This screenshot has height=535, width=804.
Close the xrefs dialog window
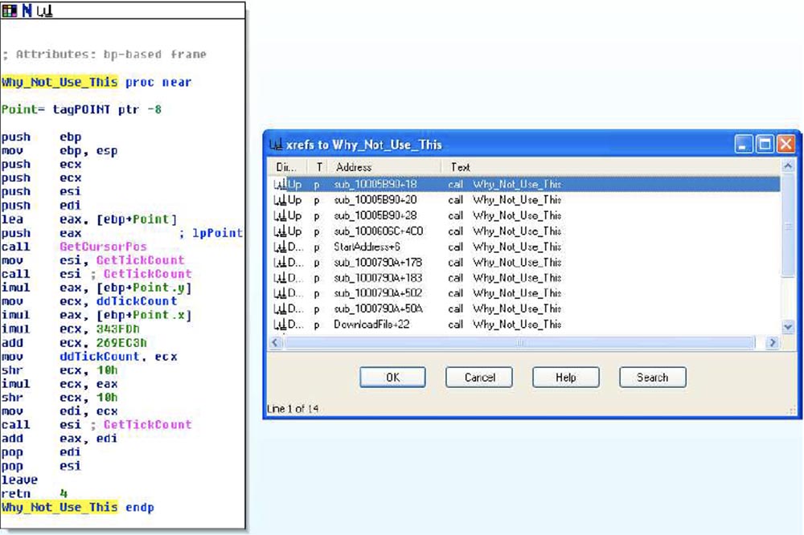coord(786,144)
